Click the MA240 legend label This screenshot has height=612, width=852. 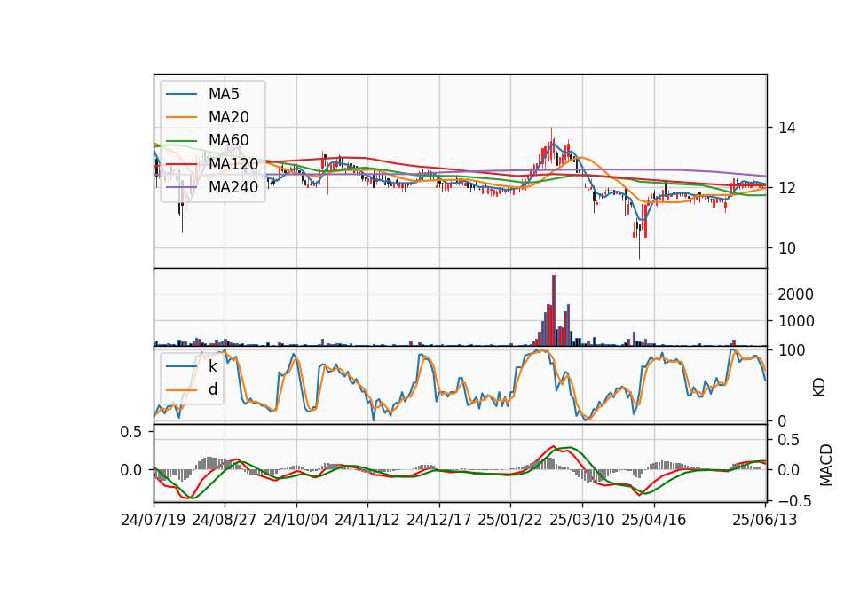pyautogui.click(x=233, y=187)
